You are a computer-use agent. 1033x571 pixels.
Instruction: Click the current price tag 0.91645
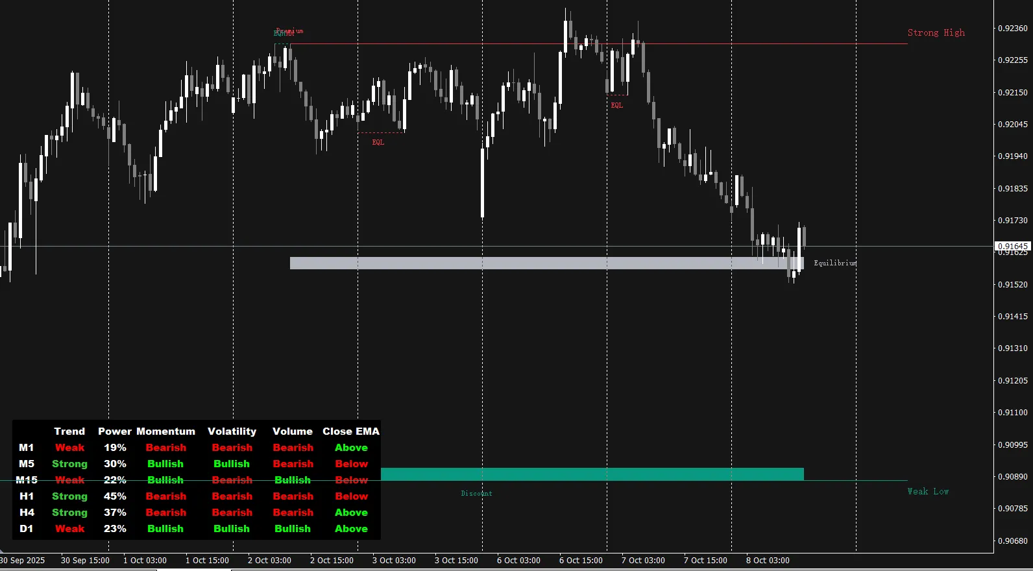click(x=1012, y=246)
